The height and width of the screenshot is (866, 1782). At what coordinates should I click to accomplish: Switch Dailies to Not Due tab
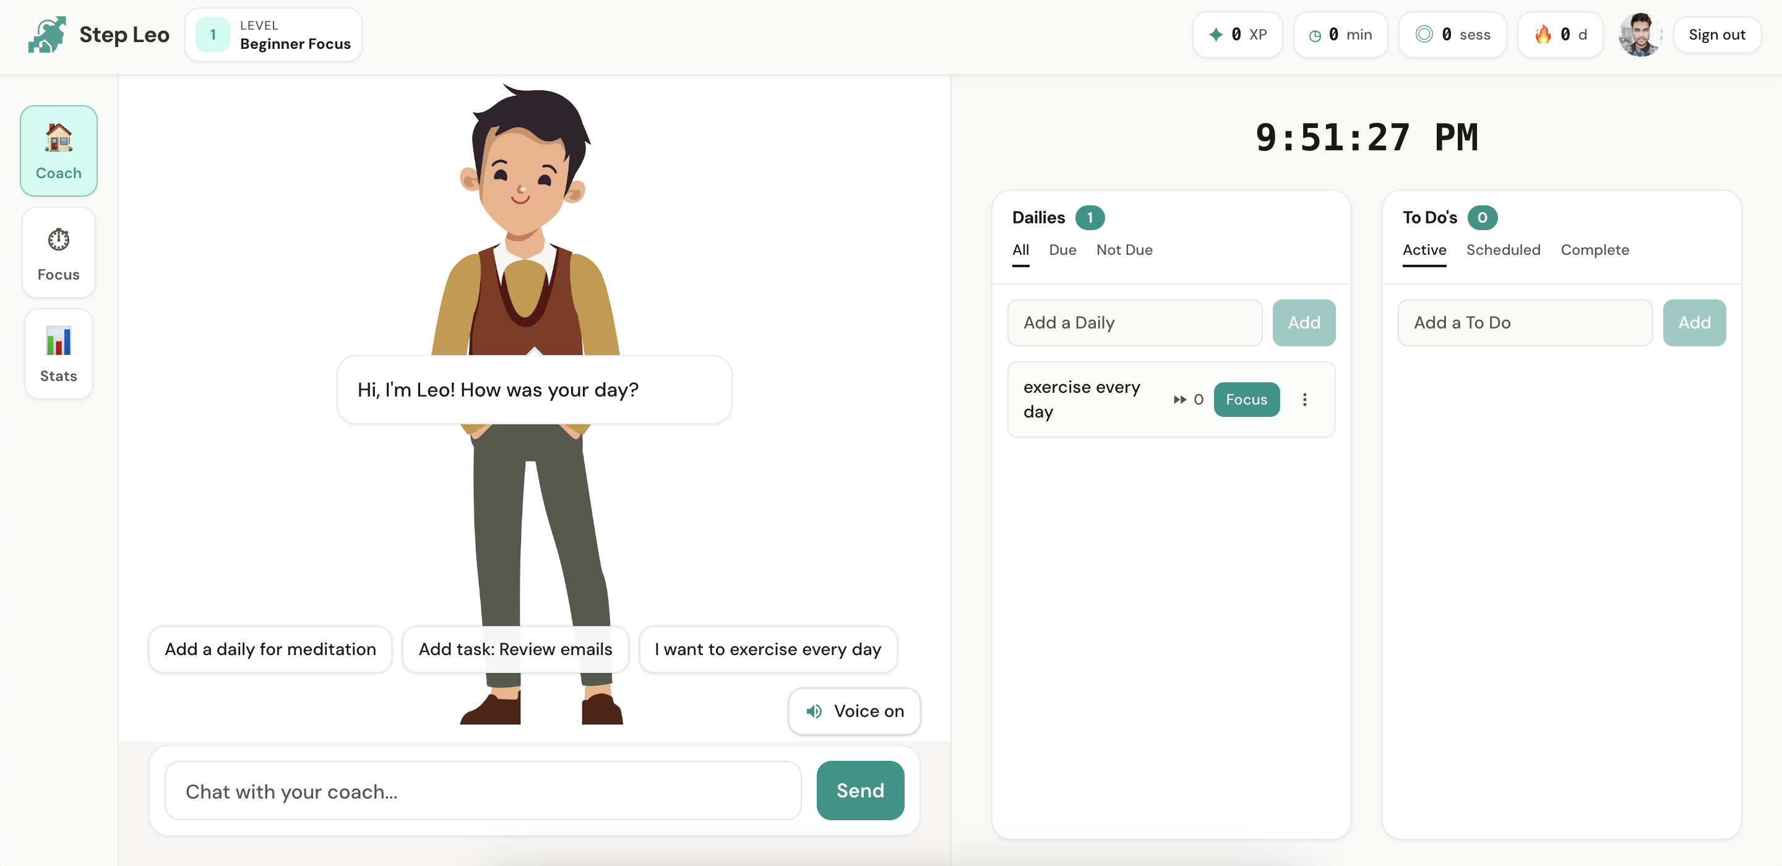(1124, 250)
